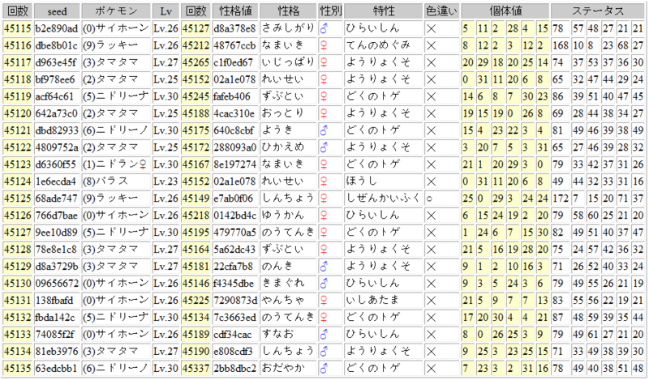The height and width of the screenshot is (380, 649).
Task: Select the 45265 count cell
Action: click(x=196, y=62)
